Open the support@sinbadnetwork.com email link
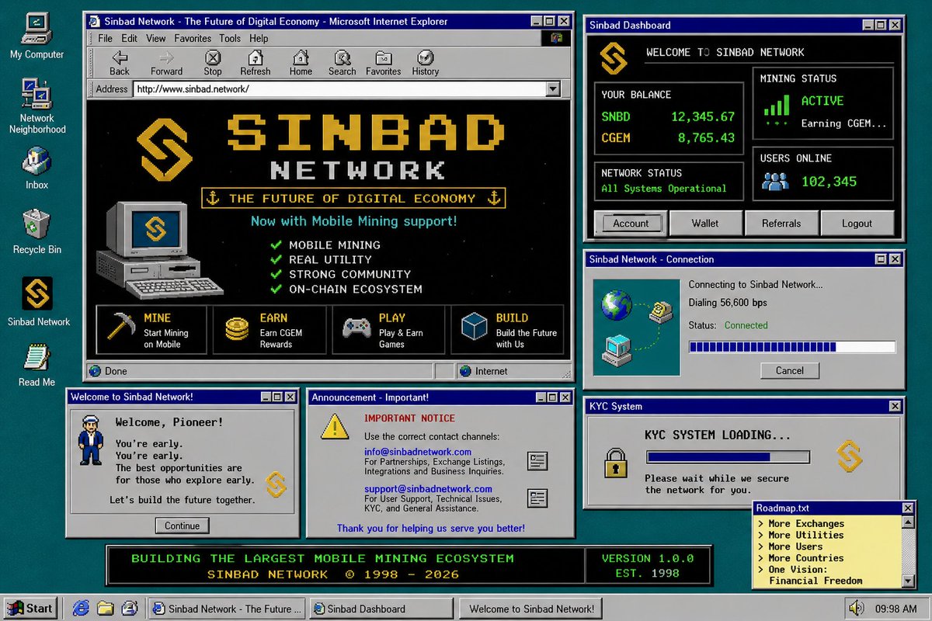Image resolution: width=932 pixels, height=621 pixels. coord(428,489)
